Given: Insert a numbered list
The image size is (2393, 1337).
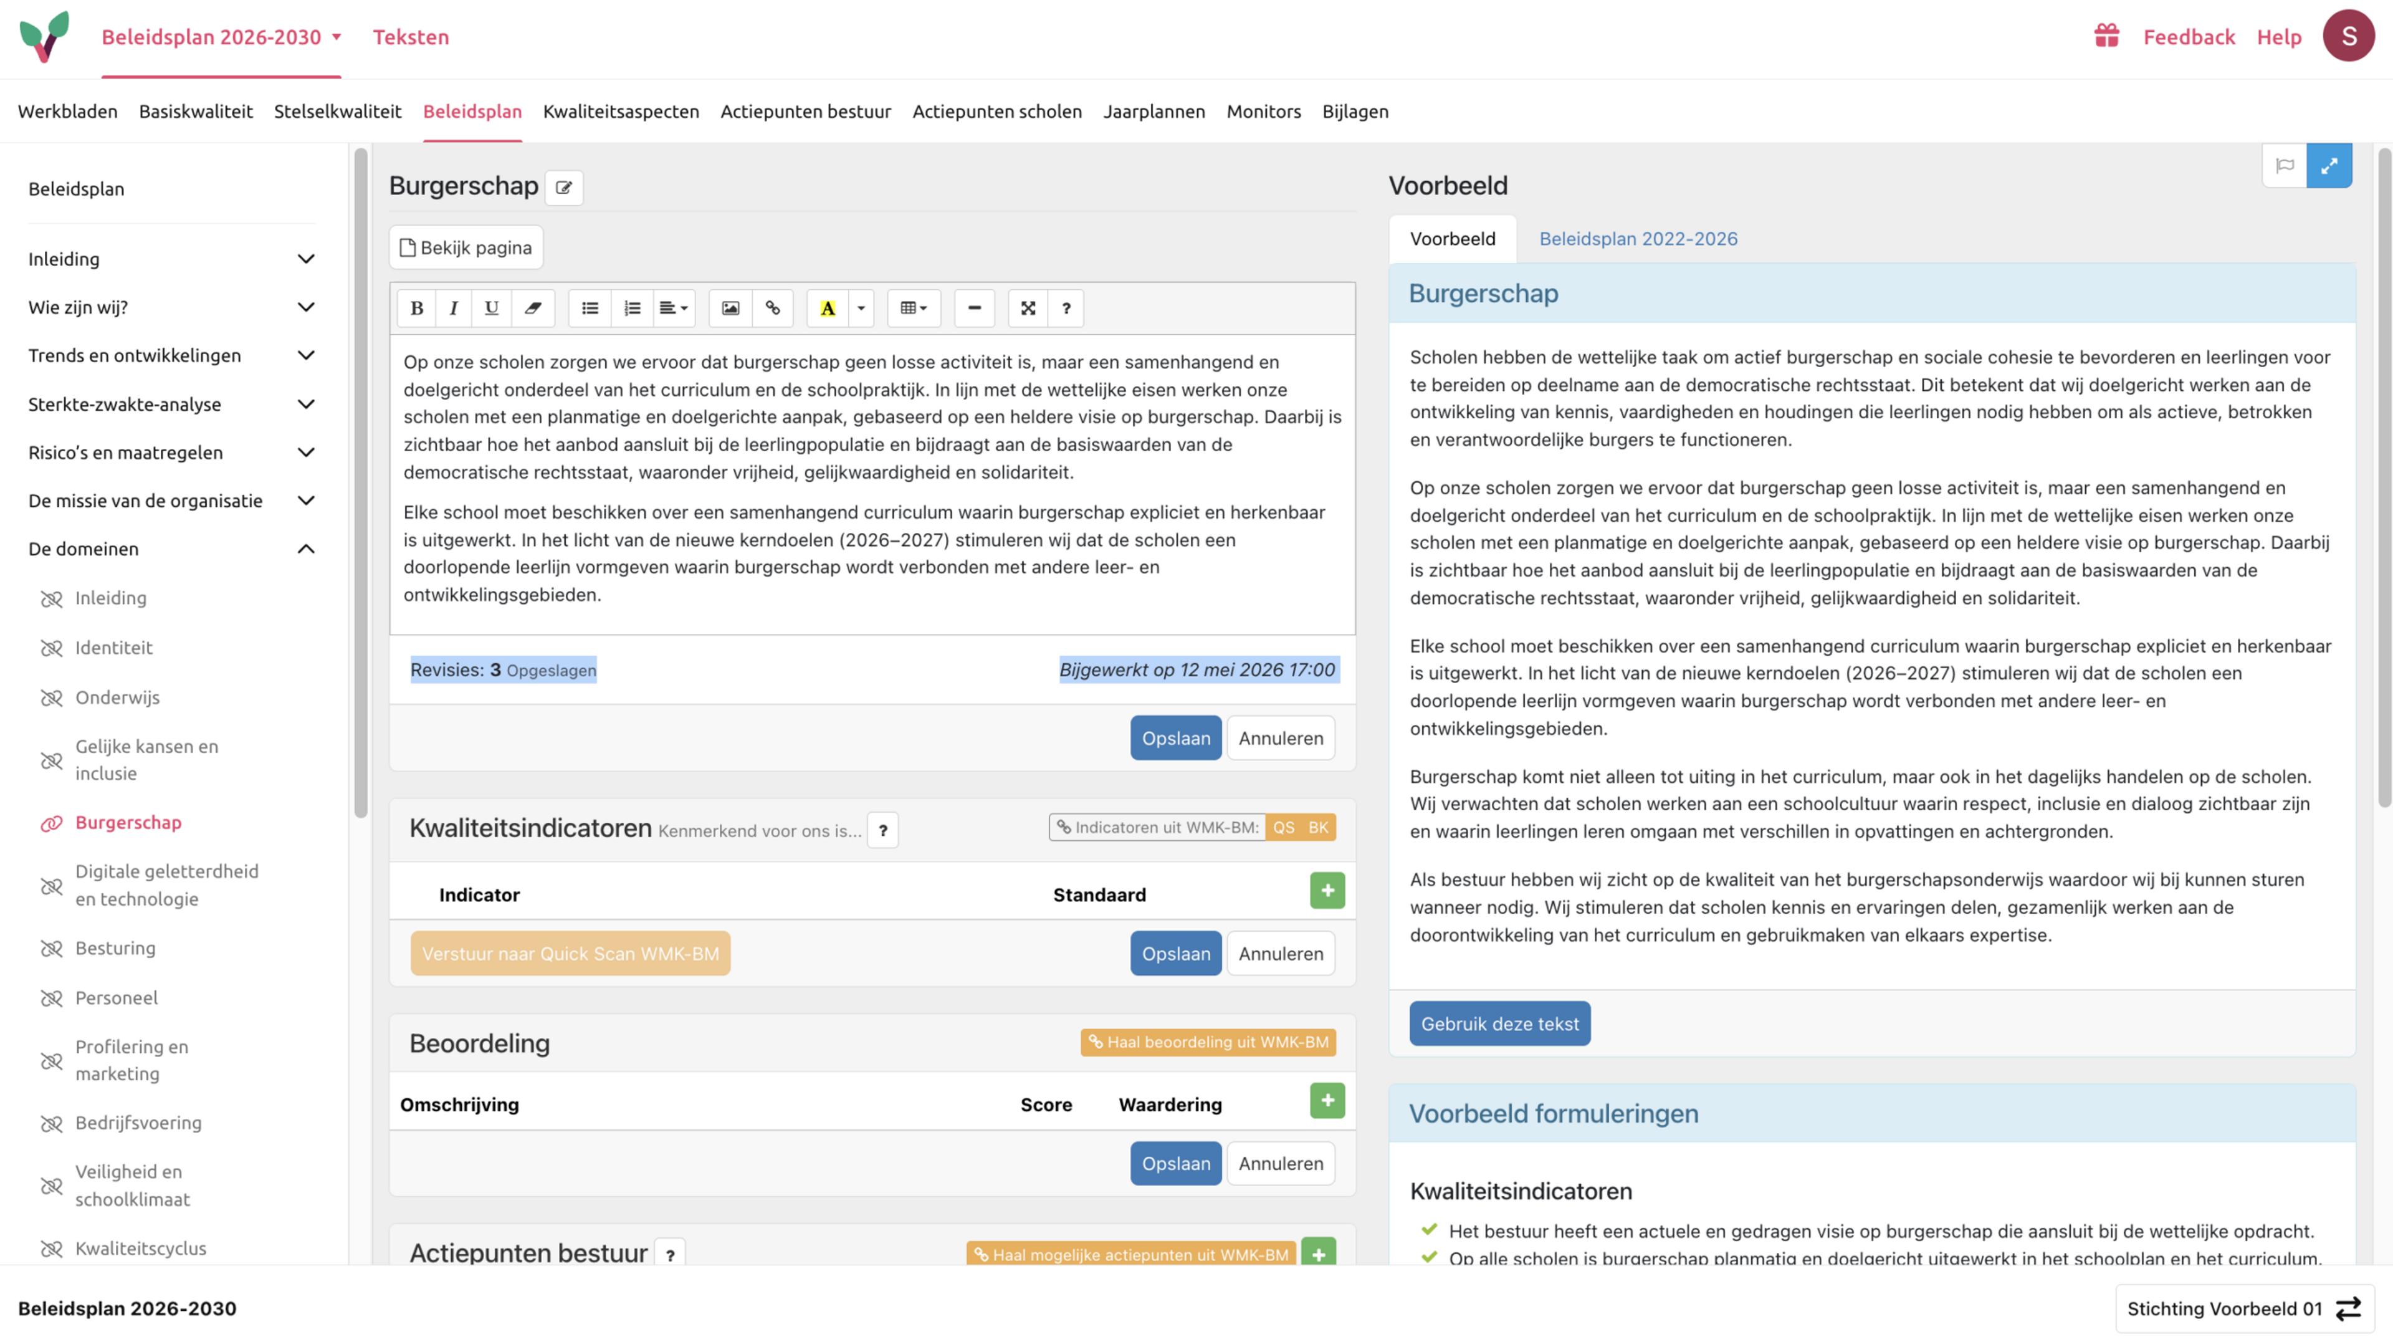Looking at the screenshot, I should [x=632, y=309].
